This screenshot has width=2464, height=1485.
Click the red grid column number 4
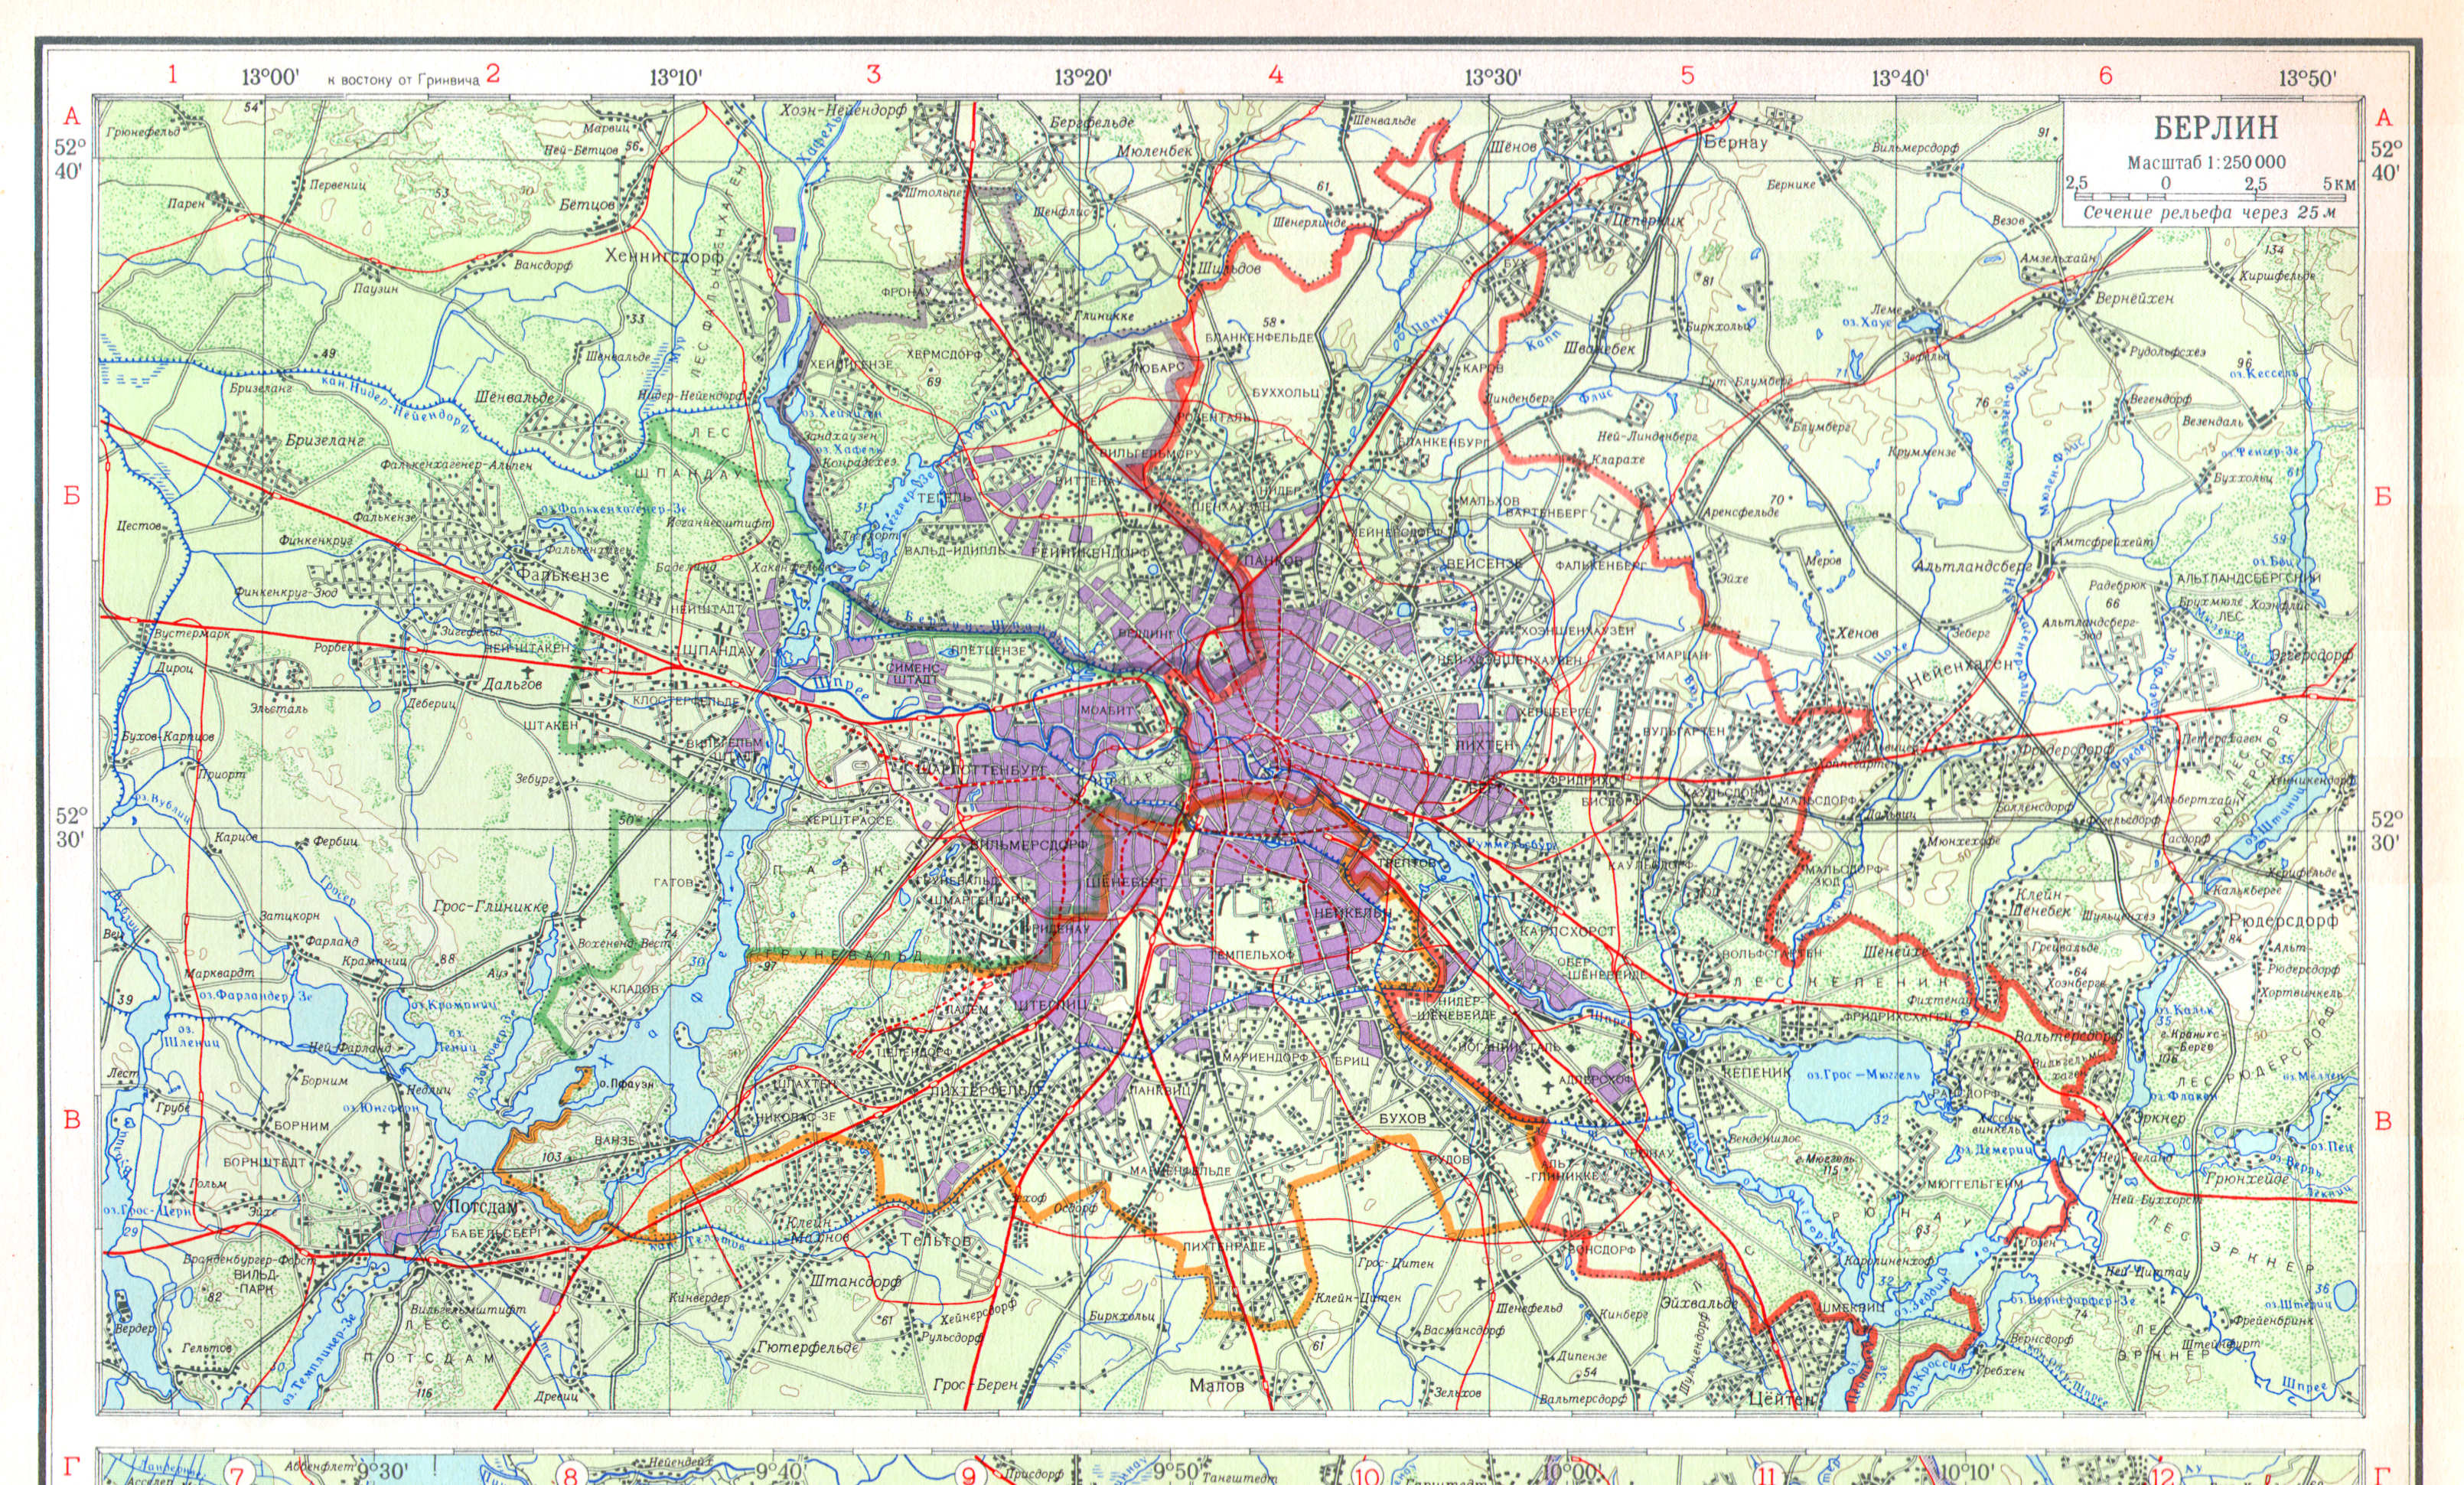1275,74
